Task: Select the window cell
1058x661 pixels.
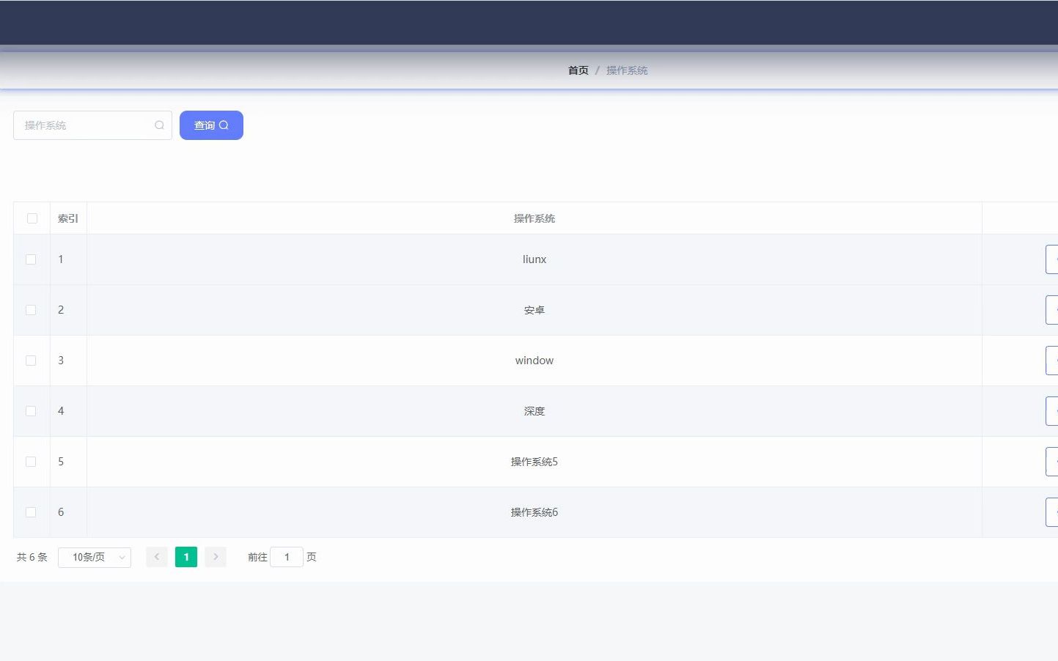Action: coord(534,361)
